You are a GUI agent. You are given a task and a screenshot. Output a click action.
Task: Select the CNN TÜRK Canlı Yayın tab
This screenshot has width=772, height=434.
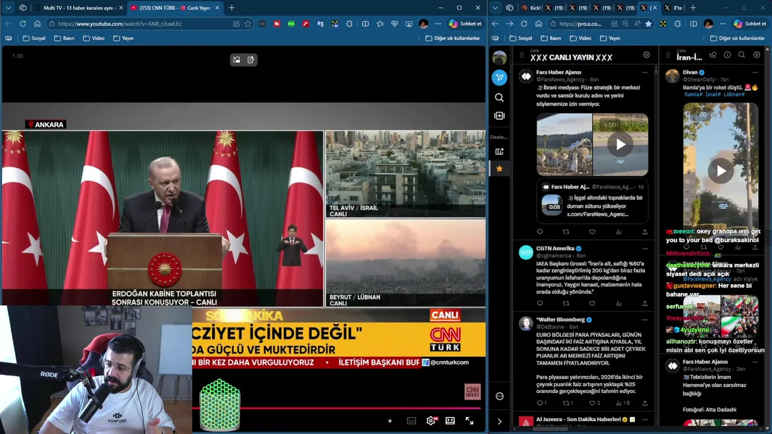pos(174,8)
